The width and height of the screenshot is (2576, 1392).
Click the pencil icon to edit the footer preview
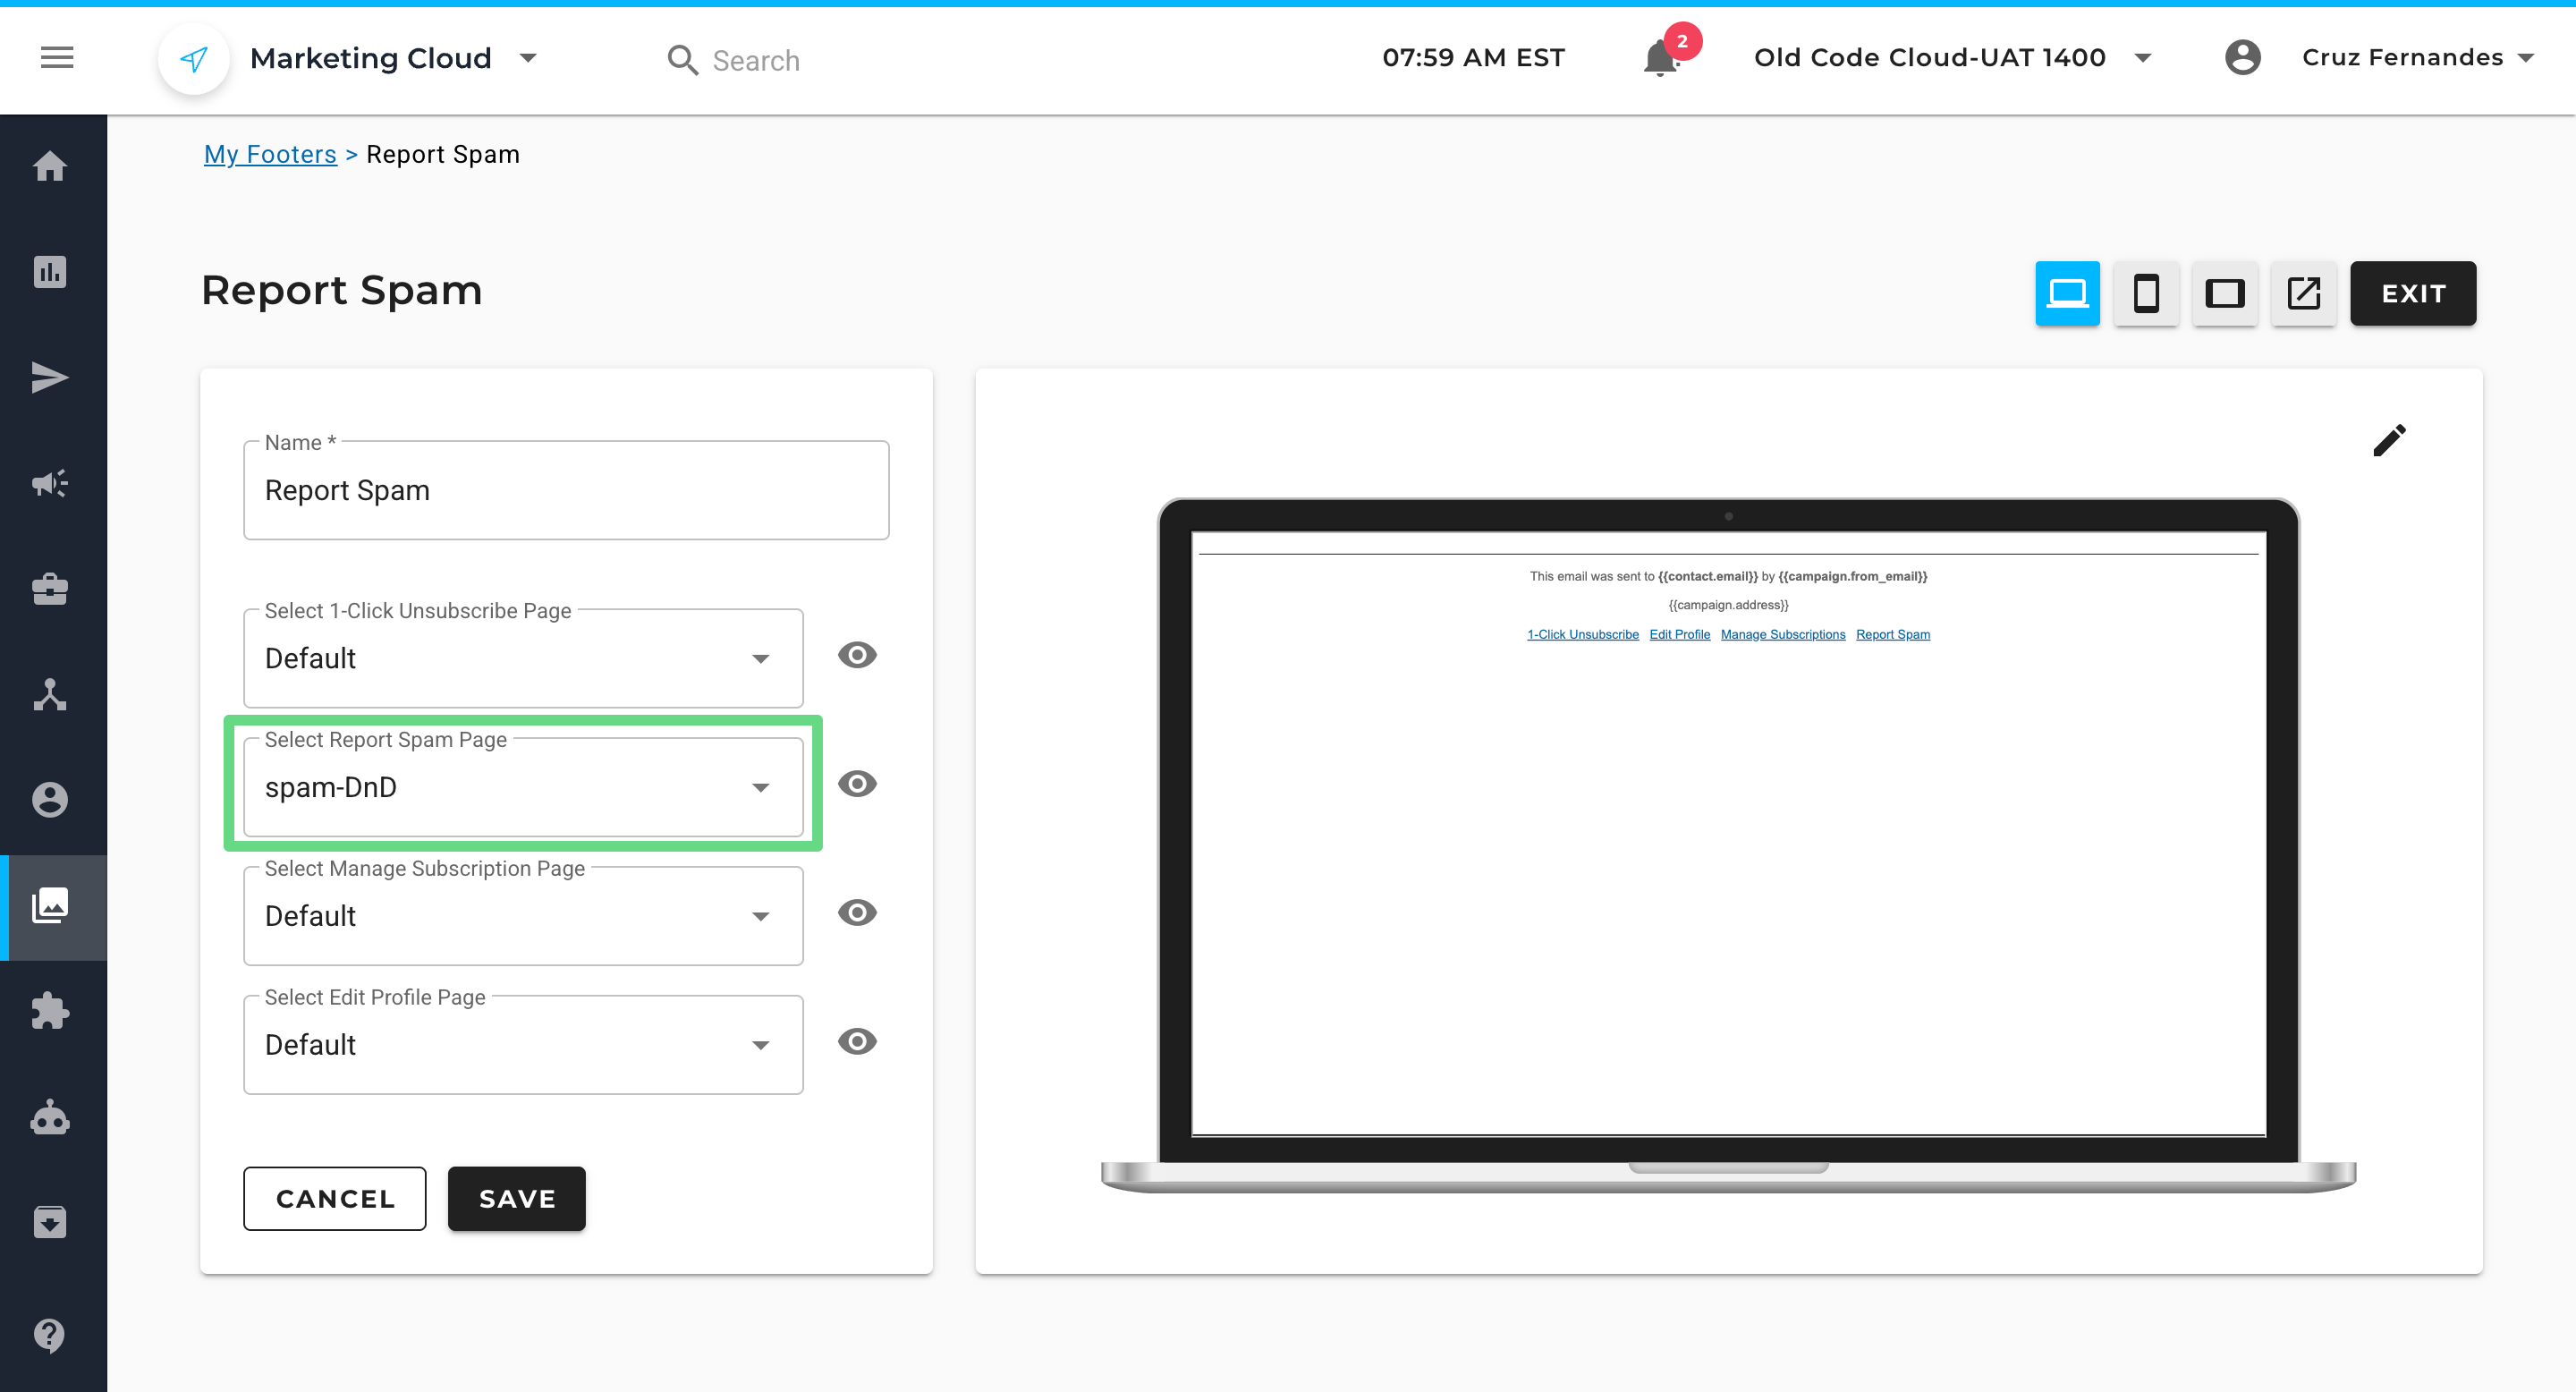click(2390, 440)
